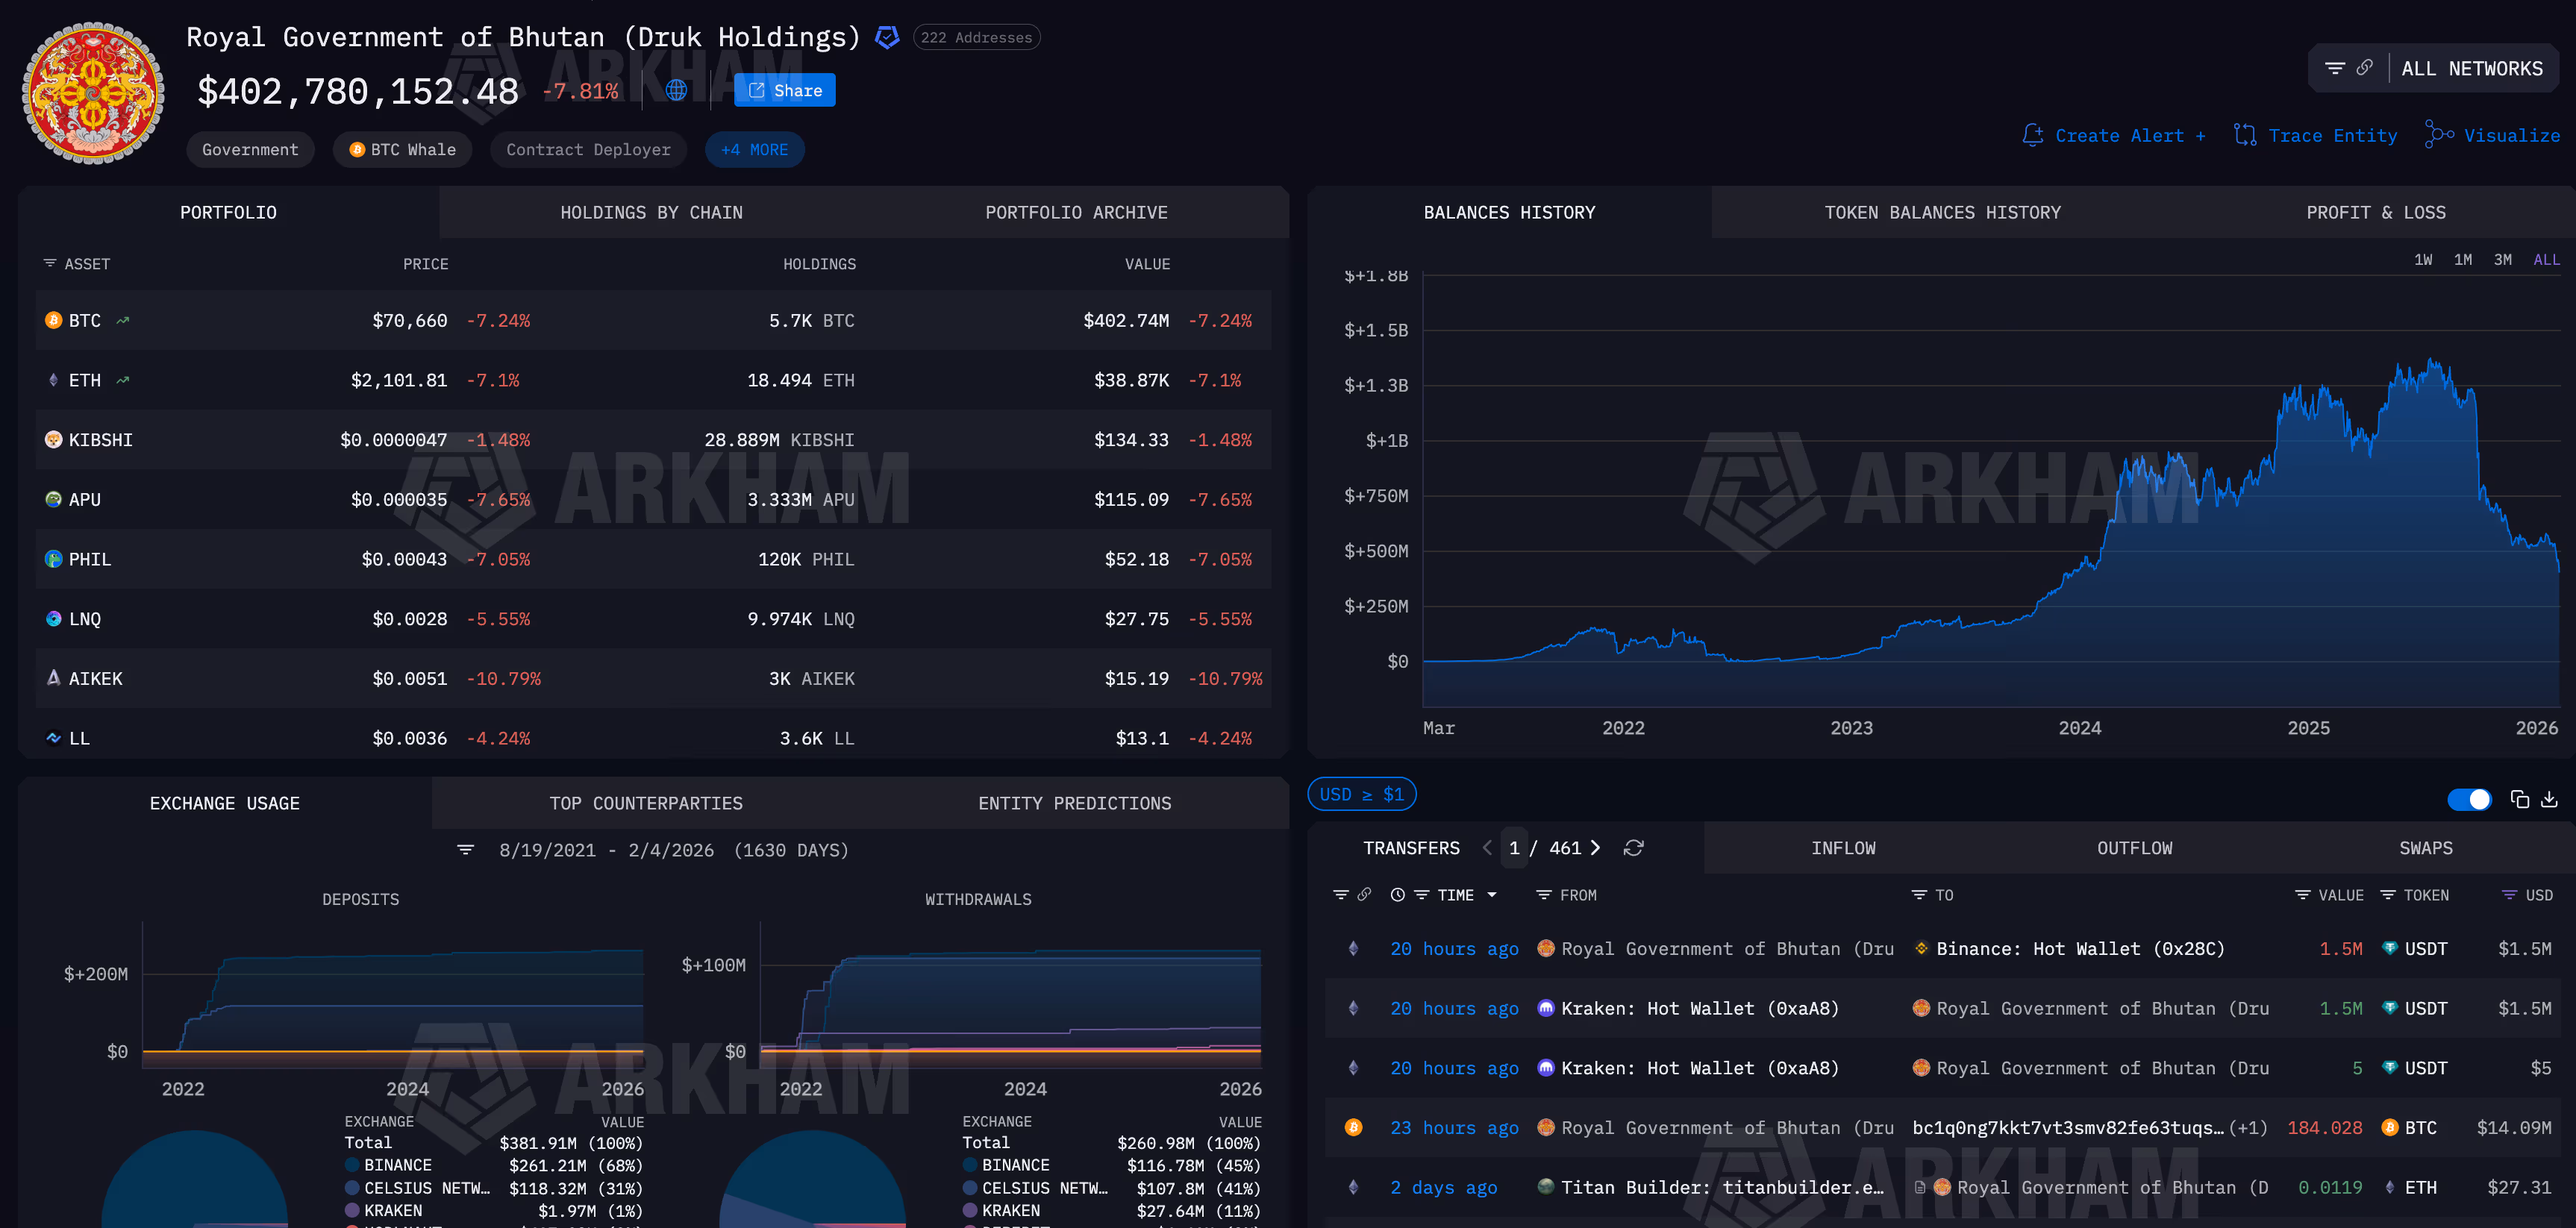Open the TIME sort dropdown arrow
The width and height of the screenshot is (2576, 1228).
tap(1492, 895)
